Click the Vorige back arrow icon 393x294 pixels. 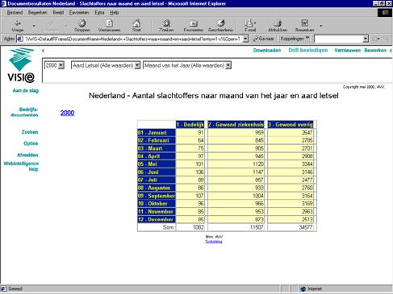[x=18, y=23]
